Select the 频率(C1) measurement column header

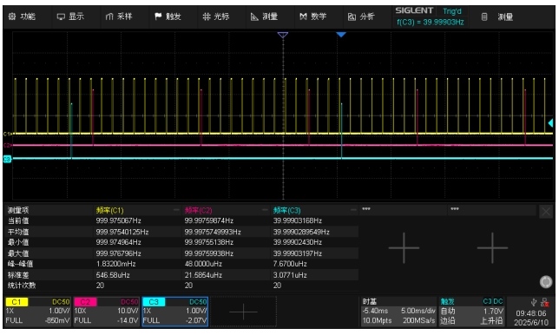point(109,210)
